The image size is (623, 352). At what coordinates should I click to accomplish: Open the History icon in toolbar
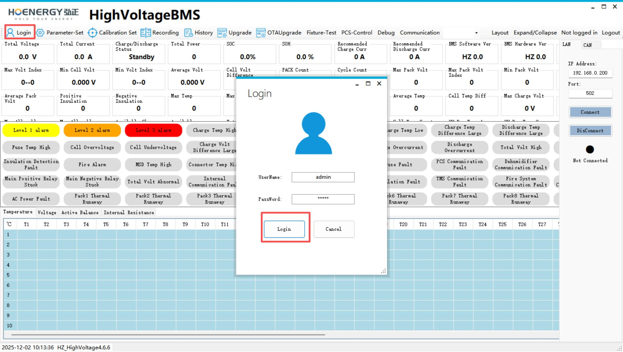point(188,33)
